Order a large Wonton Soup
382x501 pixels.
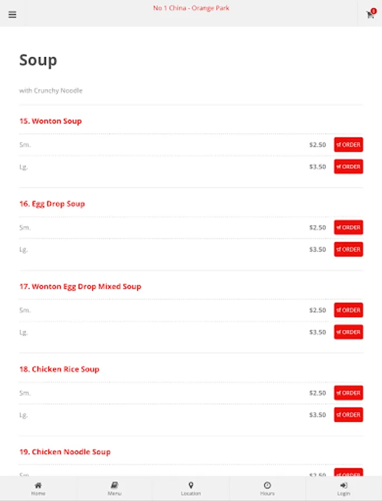pos(348,166)
